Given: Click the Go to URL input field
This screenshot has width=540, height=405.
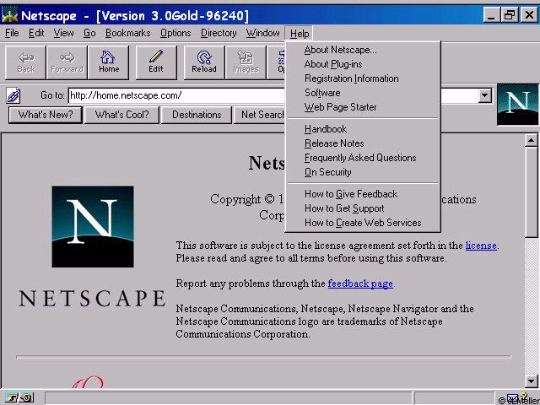Looking at the screenshot, I should tap(273, 95).
